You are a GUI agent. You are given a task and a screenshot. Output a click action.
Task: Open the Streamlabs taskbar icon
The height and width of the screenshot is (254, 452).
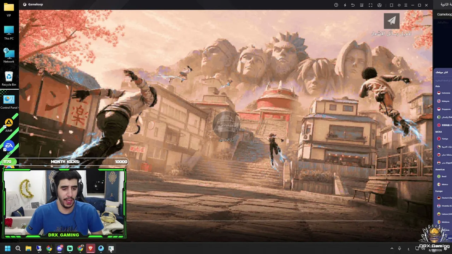coord(70,249)
